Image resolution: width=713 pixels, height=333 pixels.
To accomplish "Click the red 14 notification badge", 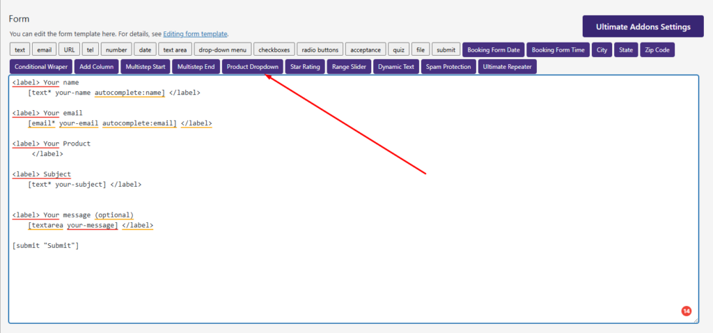I will point(686,311).
